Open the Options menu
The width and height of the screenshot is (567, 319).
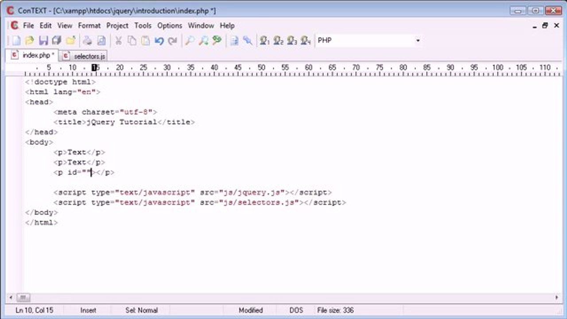pos(170,26)
